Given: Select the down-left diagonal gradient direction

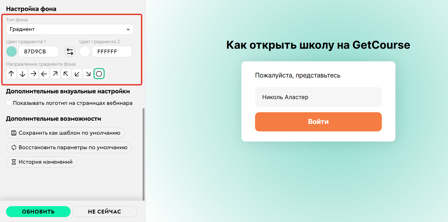Looking at the screenshot, I should click(x=77, y=74).
